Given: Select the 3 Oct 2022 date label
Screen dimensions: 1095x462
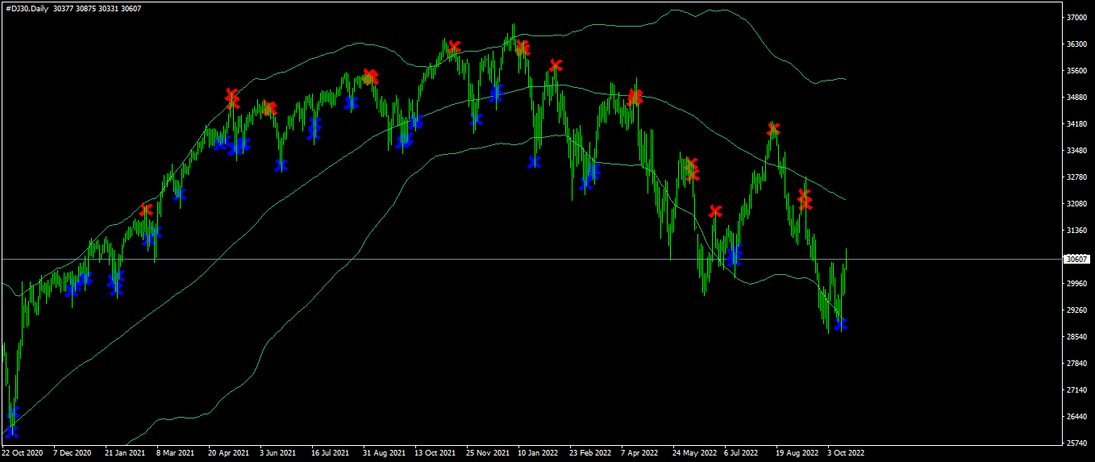Looking at the screenshot, I should pyautogui.click(x=846, y=453).
